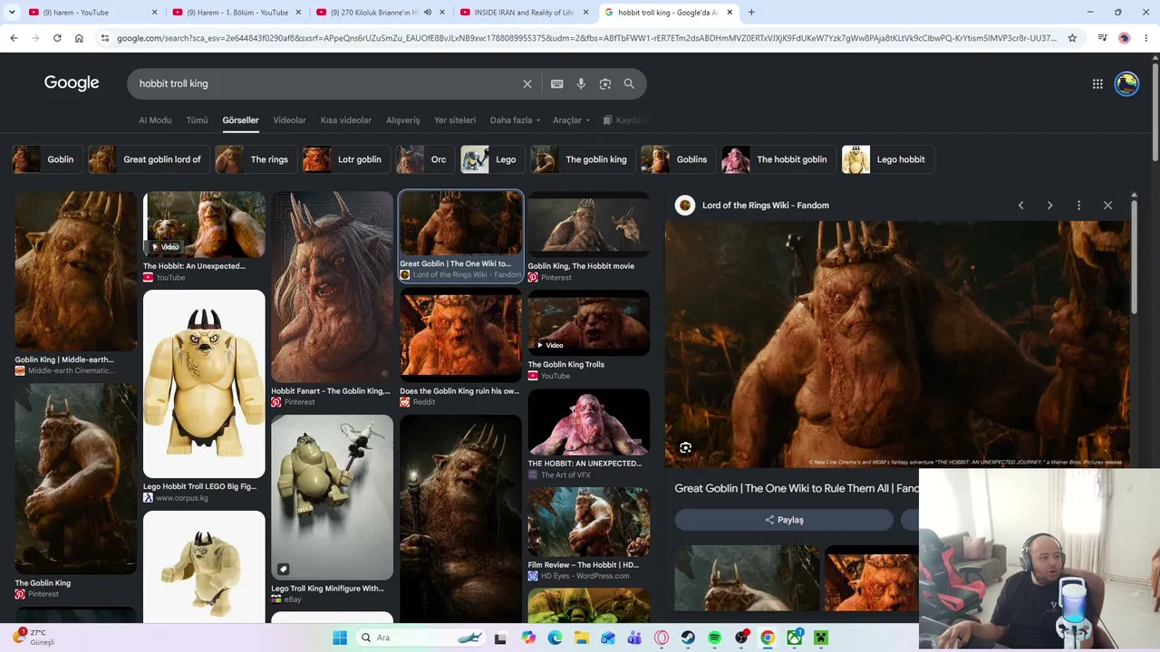
Task: Start a voice search with the microphone
Action: click(x=581, y=84)
